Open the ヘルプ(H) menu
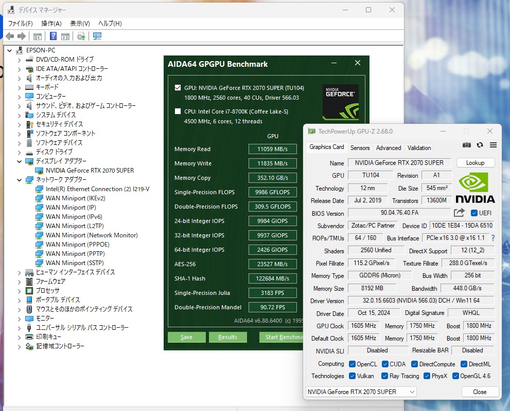This screenshot has width=510, height=411. click(110, 23)
